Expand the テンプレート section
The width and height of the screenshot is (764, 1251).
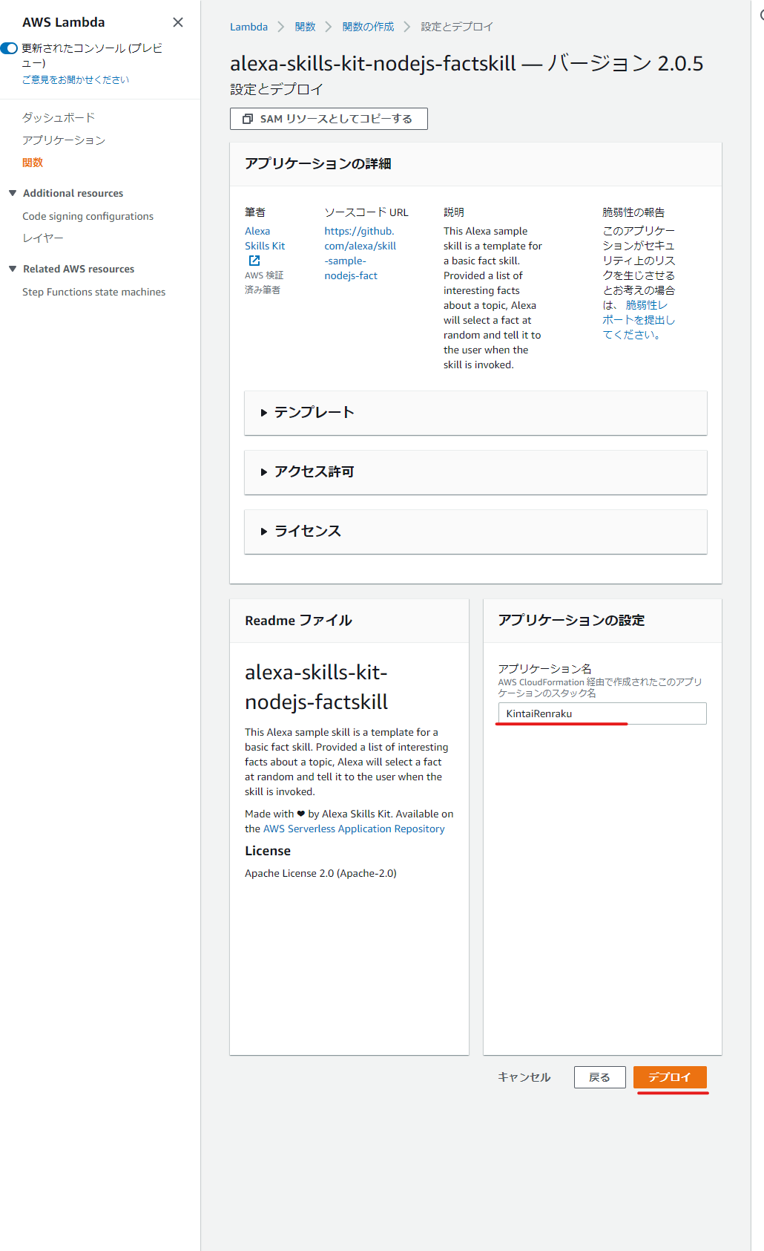pos(475,413)
